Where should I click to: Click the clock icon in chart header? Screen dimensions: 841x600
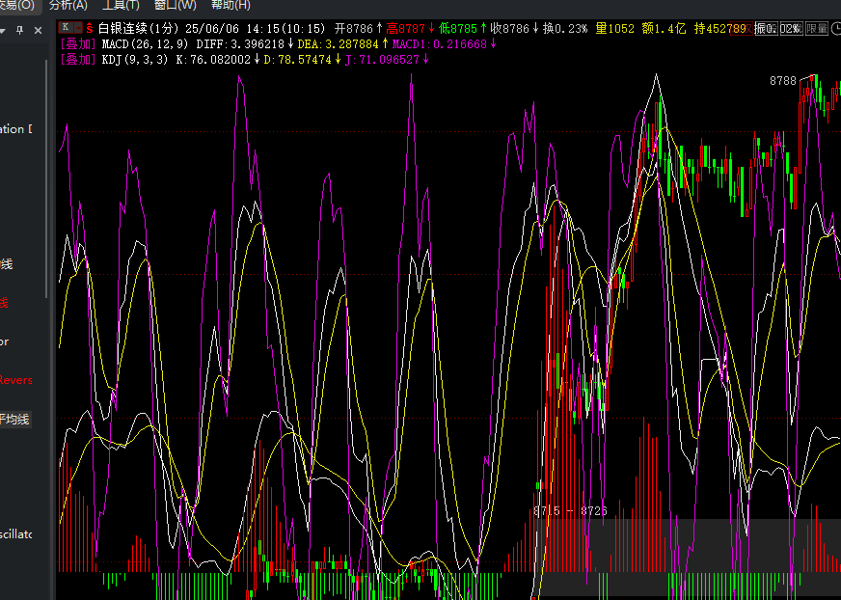[x=836, y=28]
